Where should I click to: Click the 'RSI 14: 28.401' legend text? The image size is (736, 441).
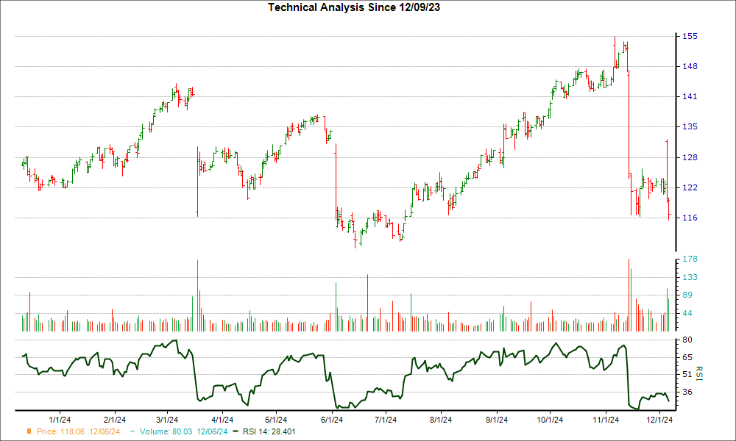(269, 431)
